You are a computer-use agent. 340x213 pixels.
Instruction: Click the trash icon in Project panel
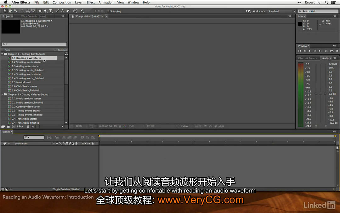point(28,127)
